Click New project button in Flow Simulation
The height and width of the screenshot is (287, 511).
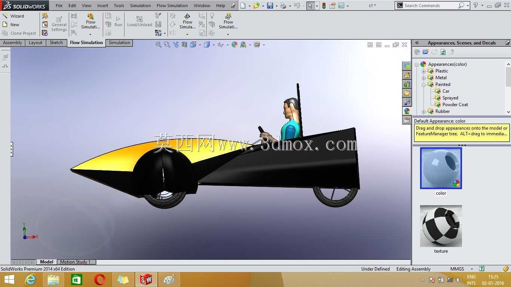[x=11, y=25]
